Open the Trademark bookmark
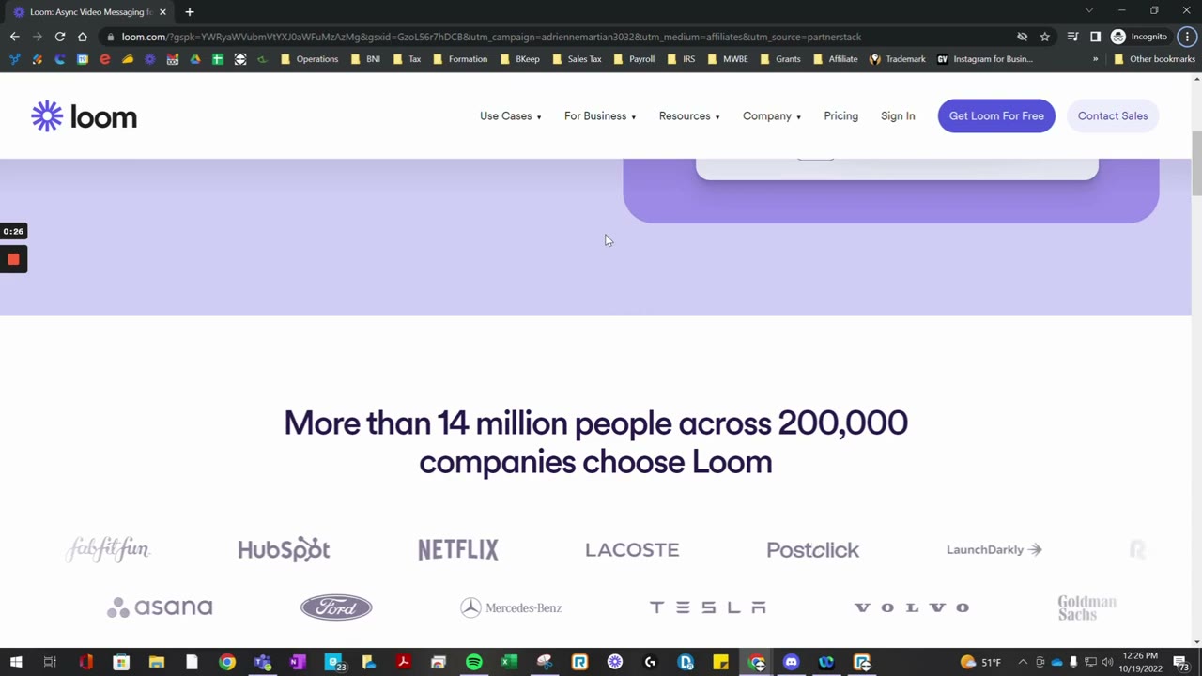Screen dimensions: 1202x676 tap(898, 59)
